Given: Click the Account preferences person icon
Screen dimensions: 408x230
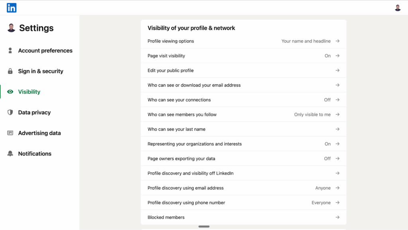Looking at the screenshot, I should click(10, 51).
